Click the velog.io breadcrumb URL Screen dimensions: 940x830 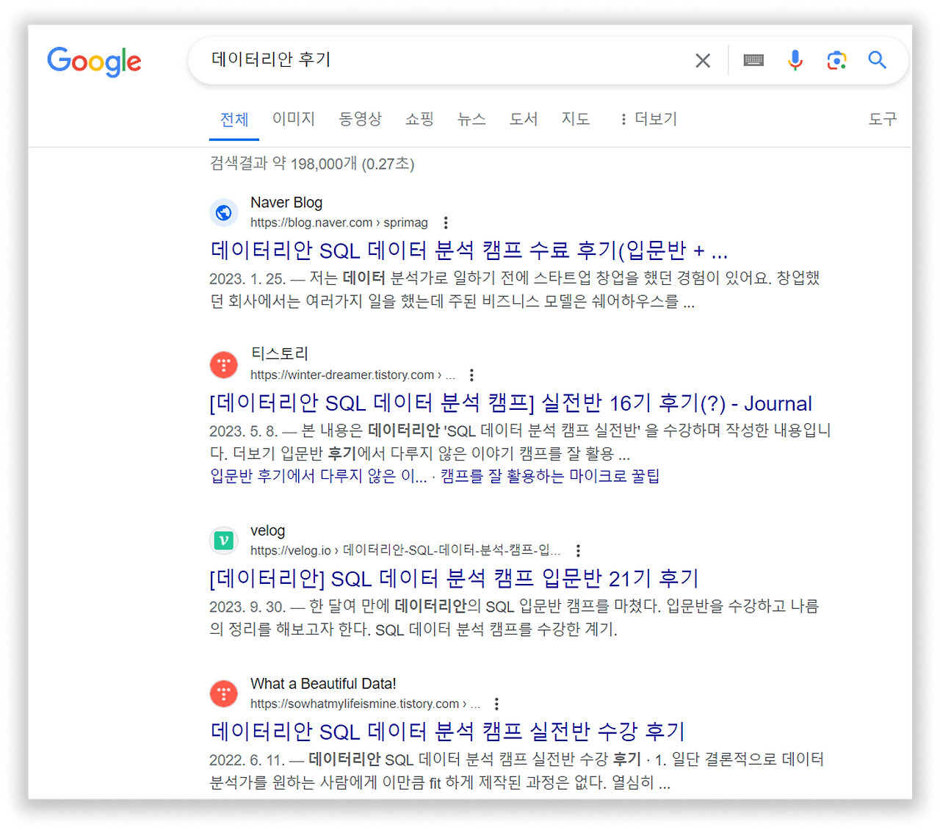405,550
